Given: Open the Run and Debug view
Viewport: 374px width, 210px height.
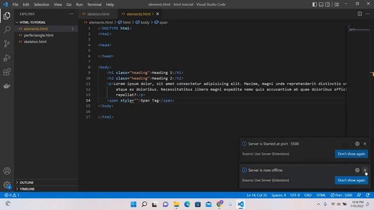Looking at the screenshot, I should [7, 58].
